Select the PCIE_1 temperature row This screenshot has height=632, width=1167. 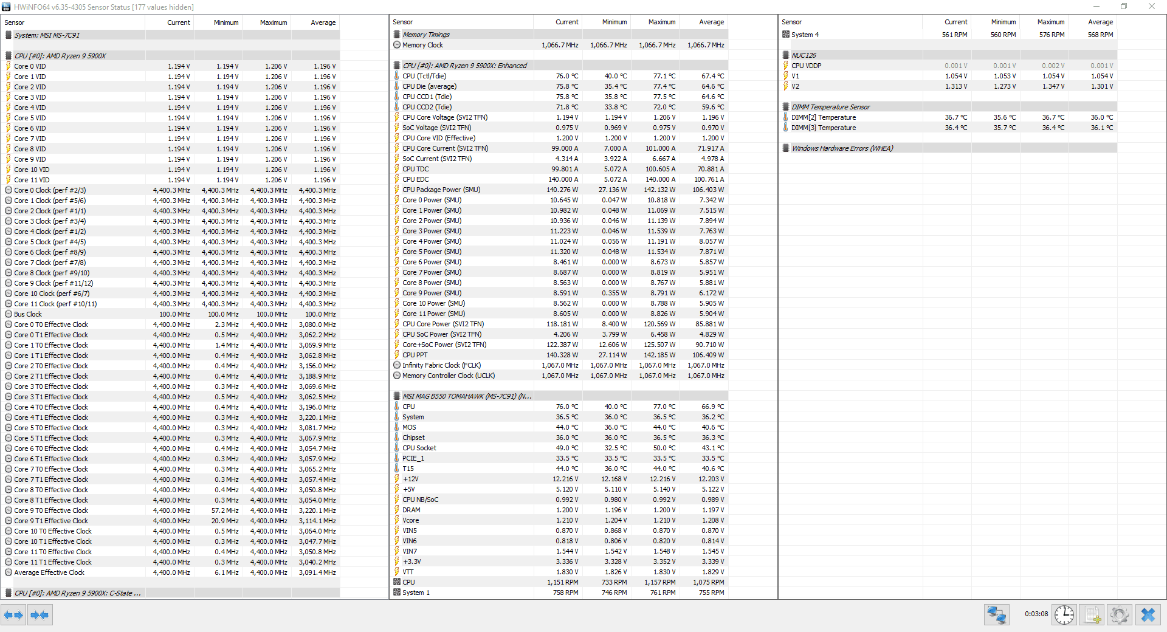point(559,458)
